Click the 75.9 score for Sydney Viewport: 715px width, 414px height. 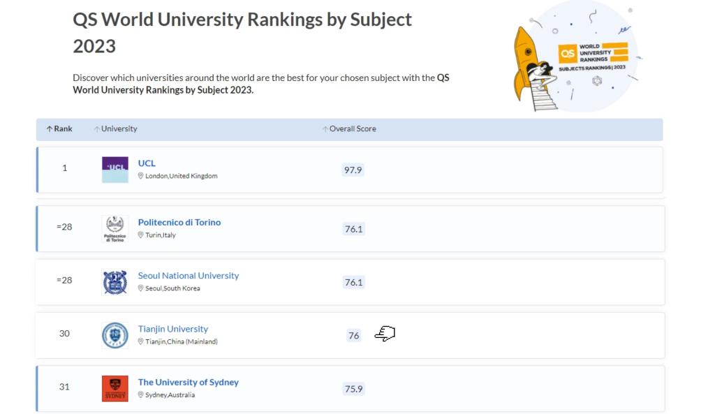[x=353, y=389]
